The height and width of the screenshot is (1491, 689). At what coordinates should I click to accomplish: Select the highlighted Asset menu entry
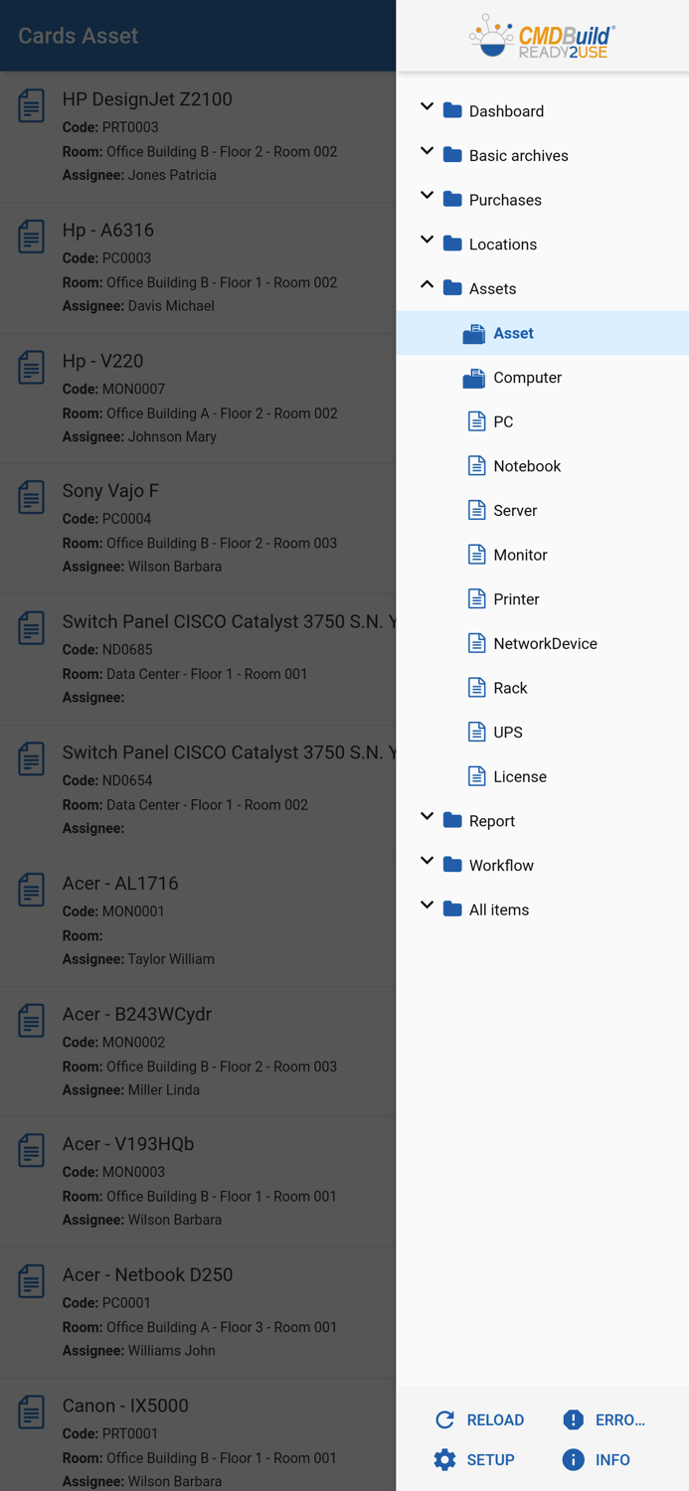point(513,333)
